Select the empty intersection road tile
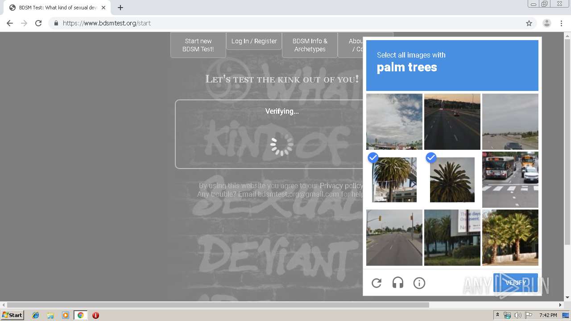571x321 pixels. coord(394,238)
